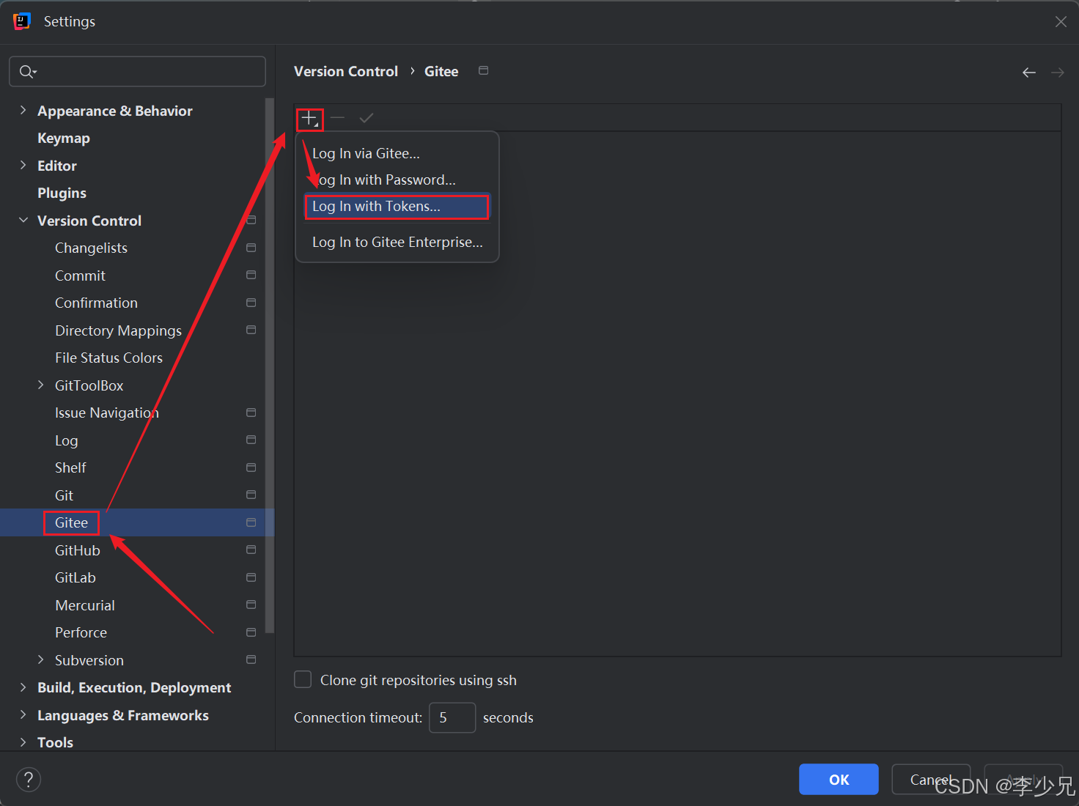Expand the GitToolBox tree node
Screen dimensions: 1079x806
[41, 385]
